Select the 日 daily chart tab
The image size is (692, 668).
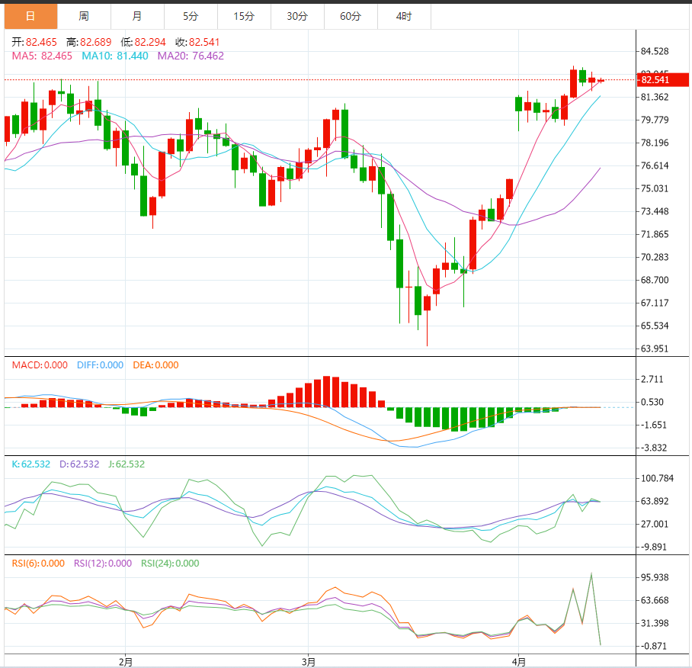(x=30, y=16)
